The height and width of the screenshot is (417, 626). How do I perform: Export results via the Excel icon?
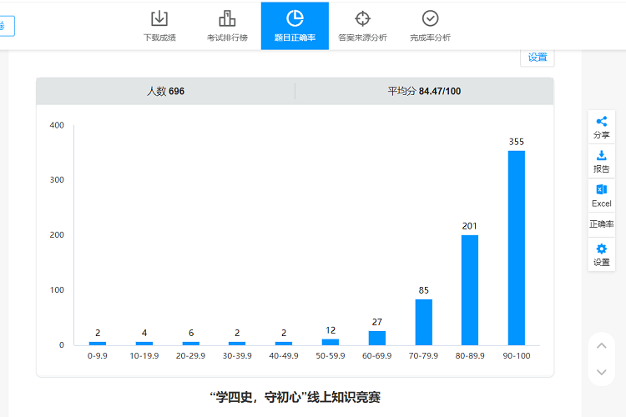[x=602, y=189]
